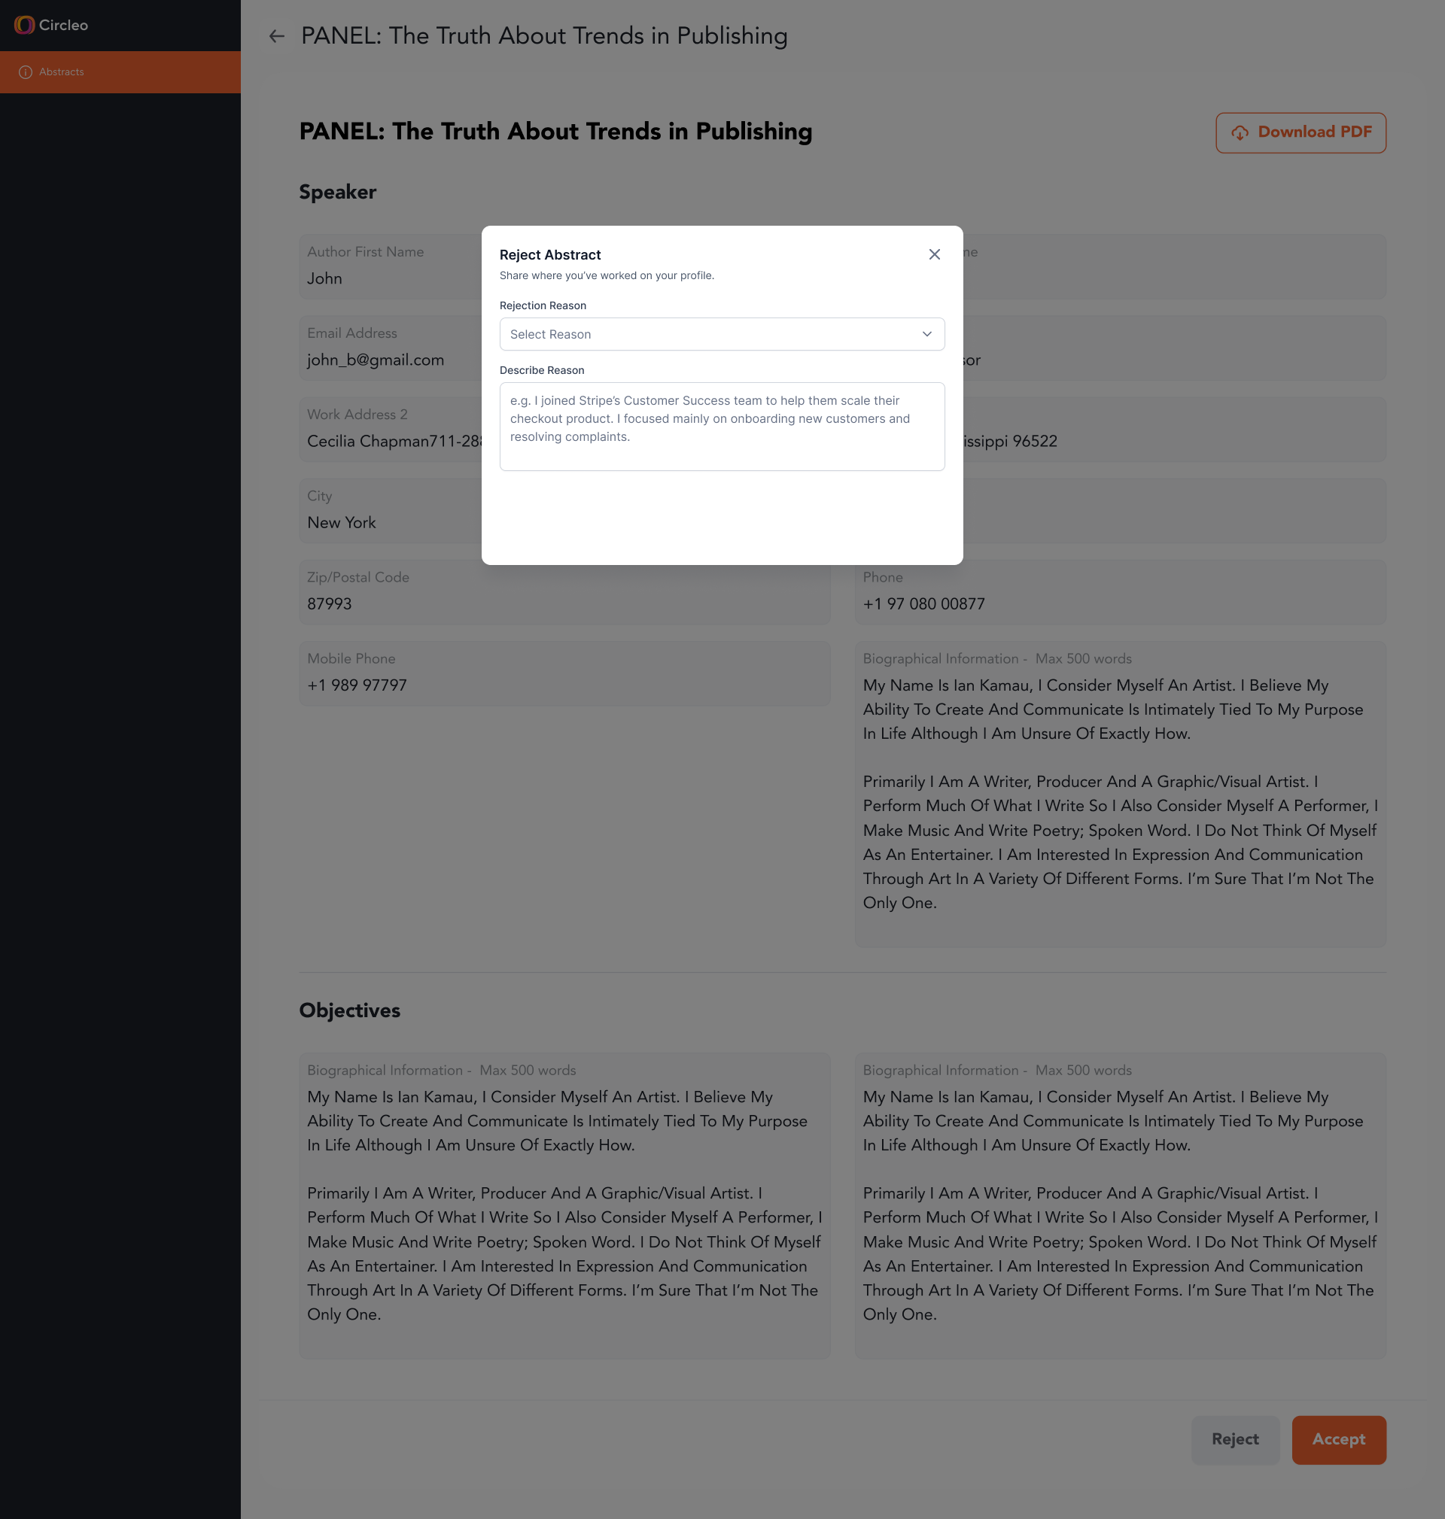Click the chevron arrow in Select Reason
Screen dimensions: 1445x1519
[x=926, y=334]
